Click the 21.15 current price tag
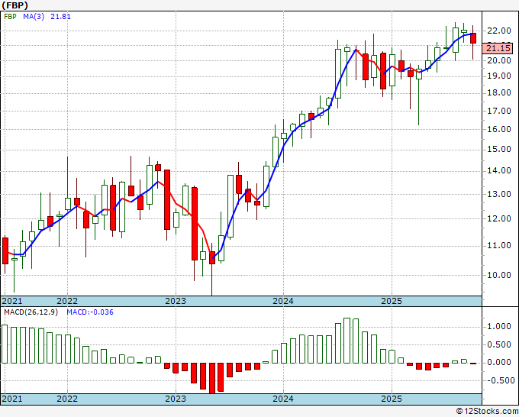 point(498,48)
